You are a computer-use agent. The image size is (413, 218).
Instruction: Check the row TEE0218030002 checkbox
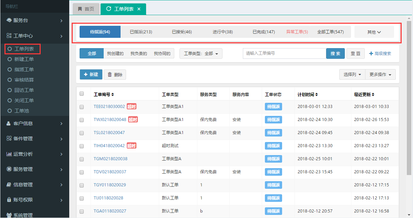point(82,107)
